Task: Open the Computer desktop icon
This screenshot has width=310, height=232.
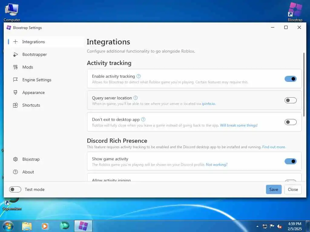Action: point(12,12)
